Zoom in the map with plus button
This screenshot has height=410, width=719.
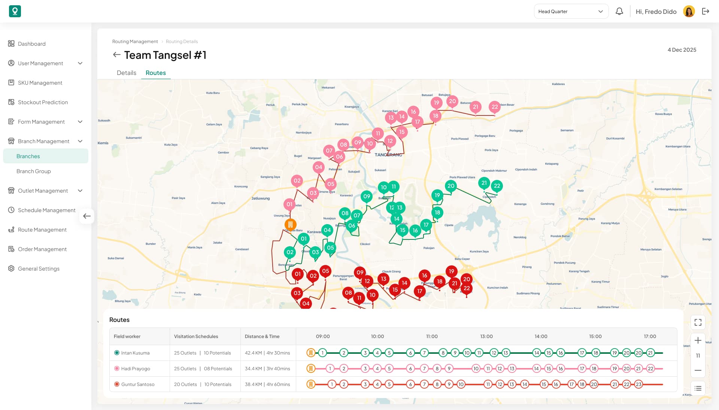pos(698,340)
